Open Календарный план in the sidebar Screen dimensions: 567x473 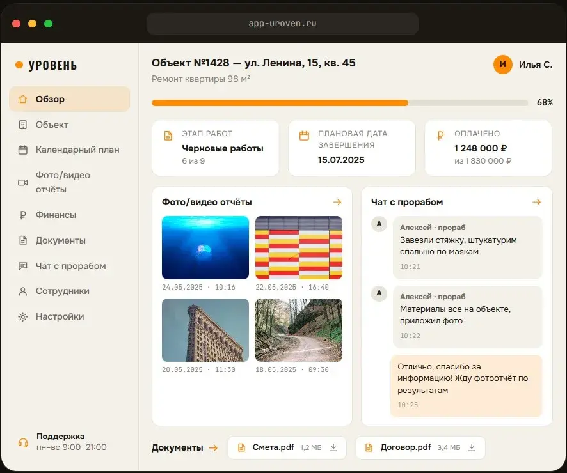[69, 150]
